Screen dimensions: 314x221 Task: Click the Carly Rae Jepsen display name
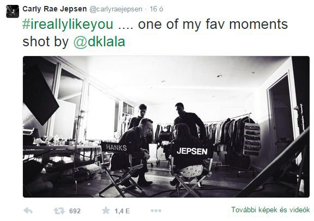pos(55,9)
